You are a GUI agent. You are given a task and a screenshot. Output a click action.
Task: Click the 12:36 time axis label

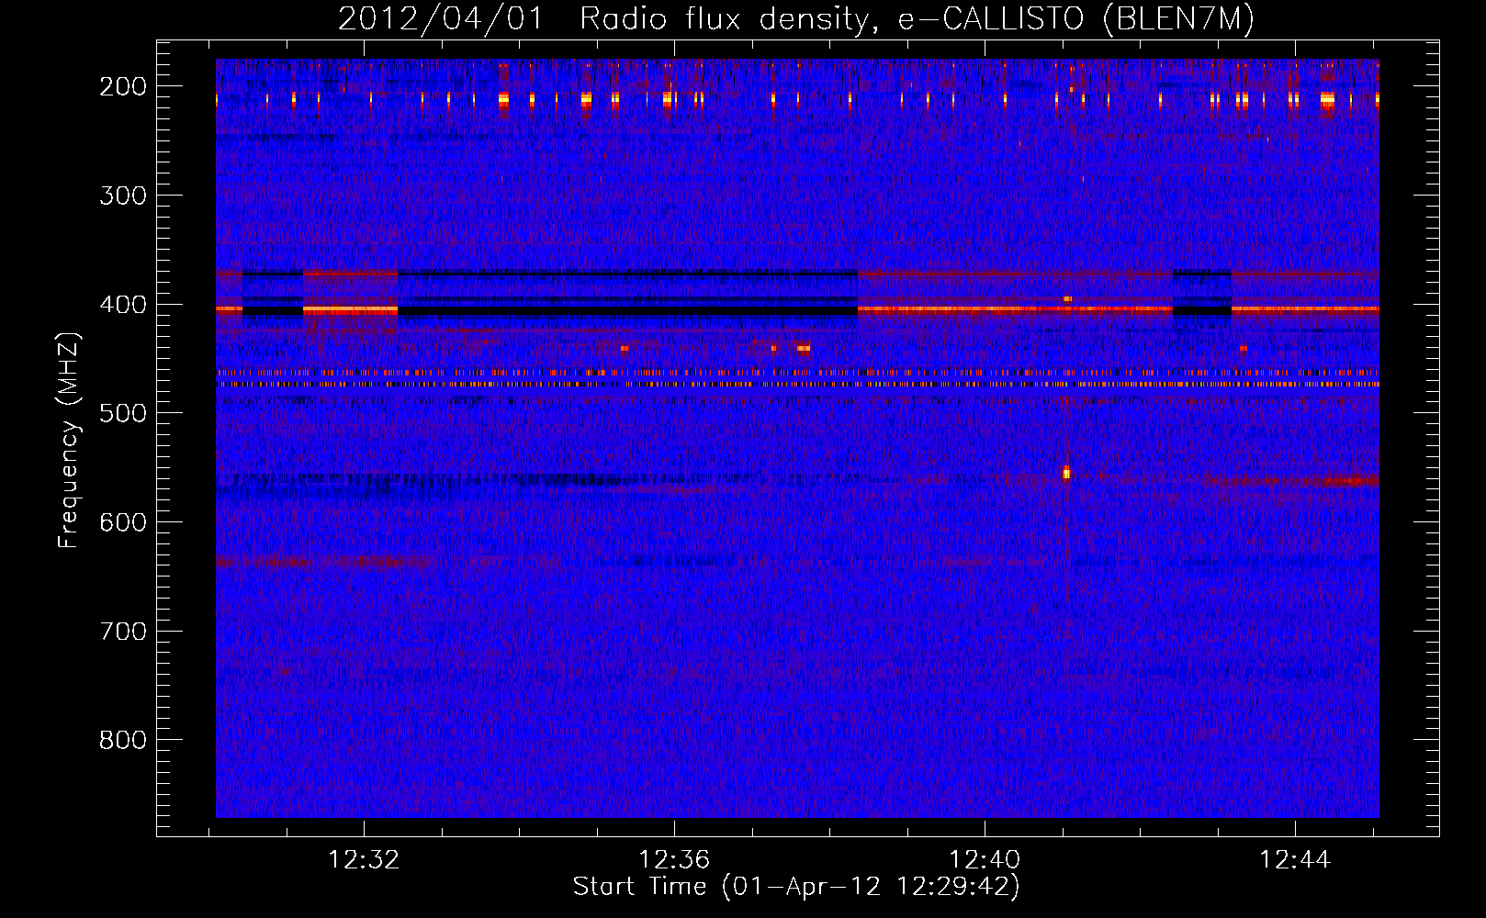click(x=675, y=860)
